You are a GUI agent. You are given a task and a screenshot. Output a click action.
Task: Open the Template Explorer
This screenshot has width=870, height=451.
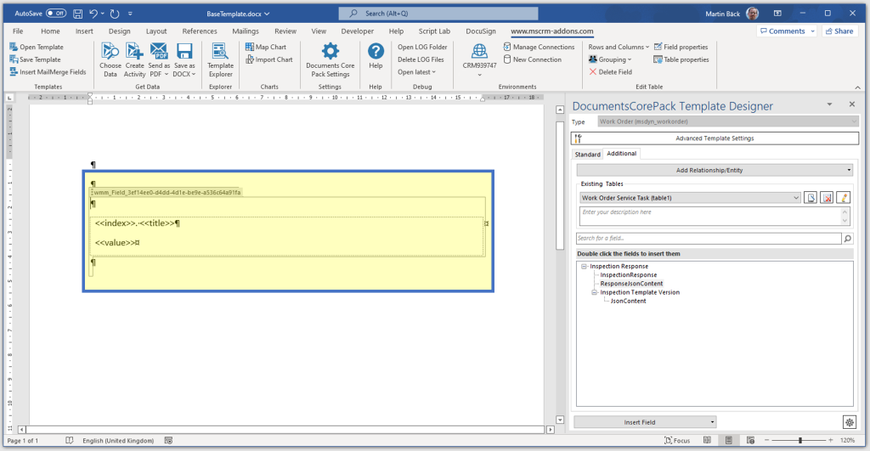pyautogui.click(x=220, y=60)
